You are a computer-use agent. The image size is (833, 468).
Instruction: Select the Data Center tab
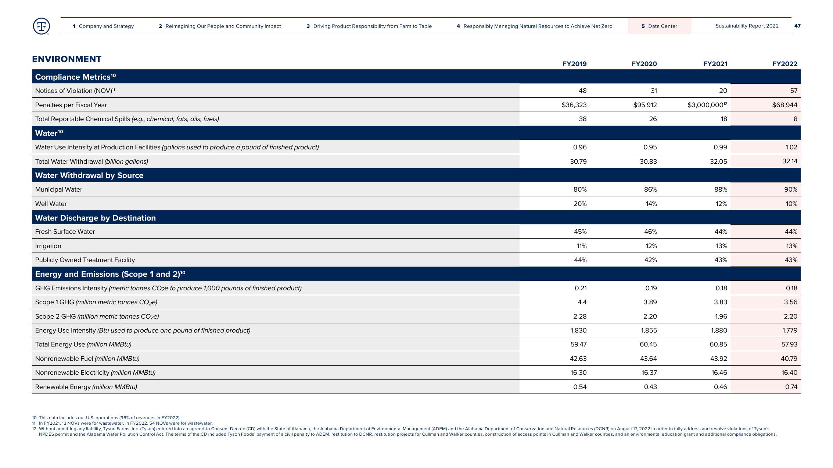pos(659,26)
